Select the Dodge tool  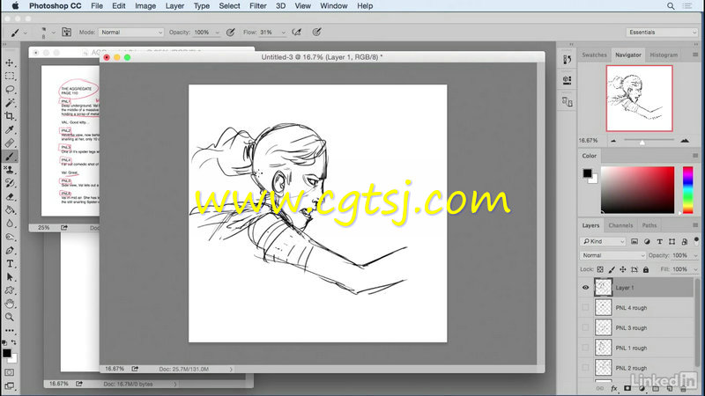(10, 237)
